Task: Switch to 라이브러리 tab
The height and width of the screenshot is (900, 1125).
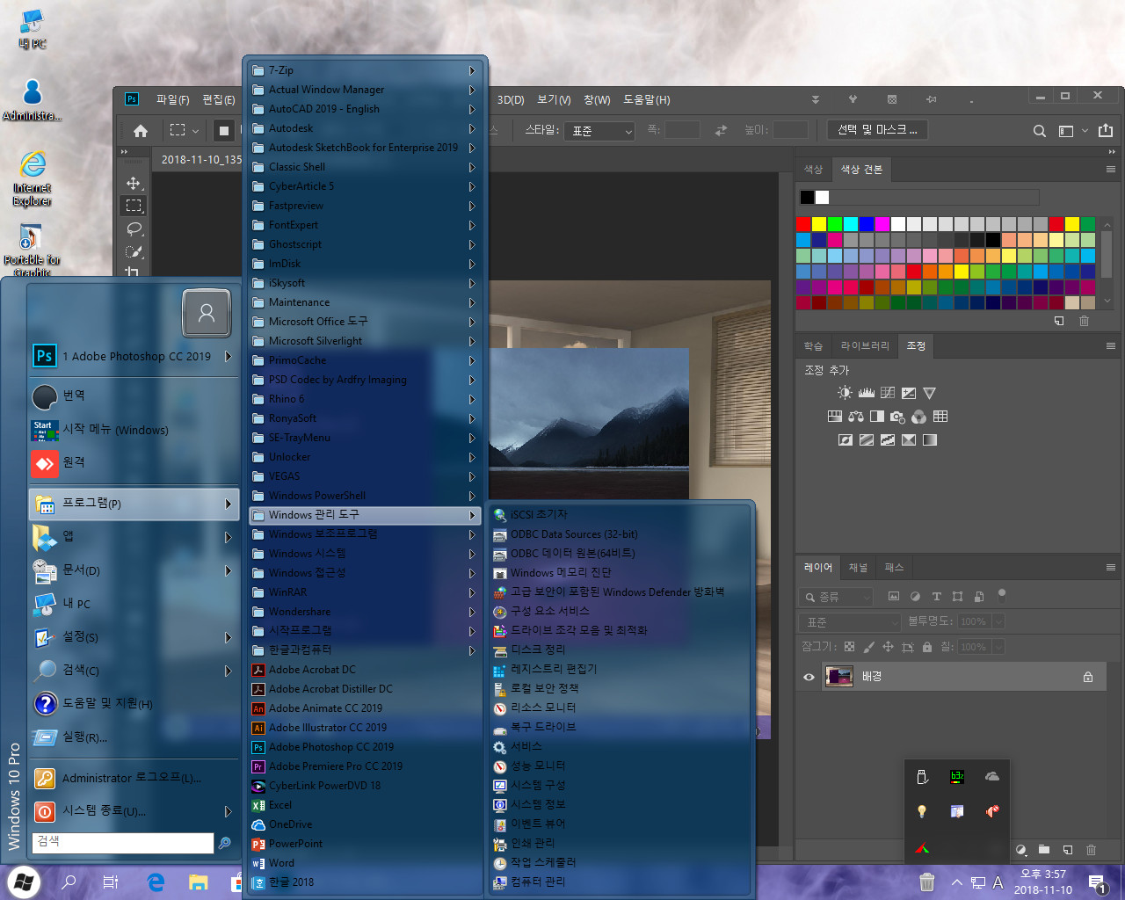Action: 865,346
